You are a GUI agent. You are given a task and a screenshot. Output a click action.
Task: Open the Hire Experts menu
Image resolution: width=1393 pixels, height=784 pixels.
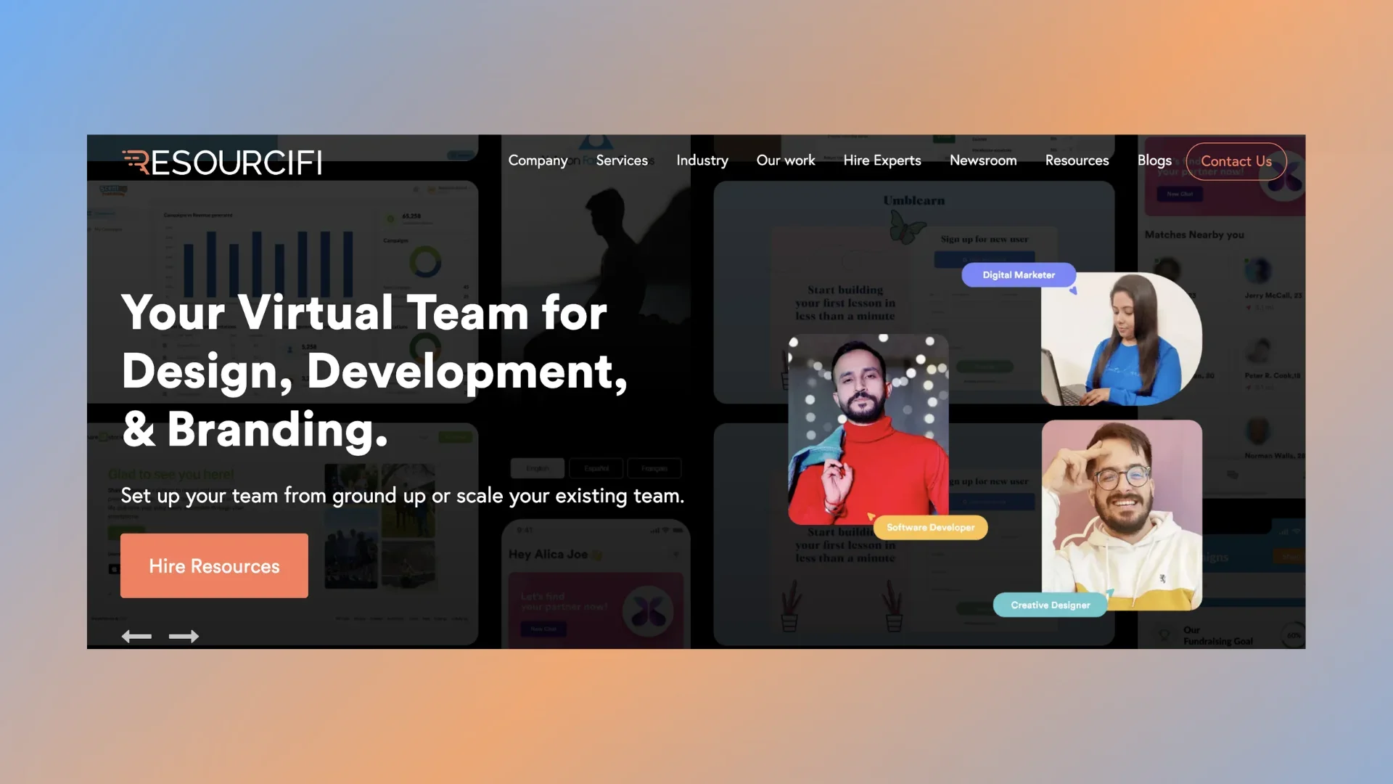882,160
